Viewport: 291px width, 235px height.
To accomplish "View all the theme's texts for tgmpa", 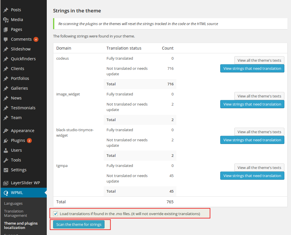I will [259, 168].
